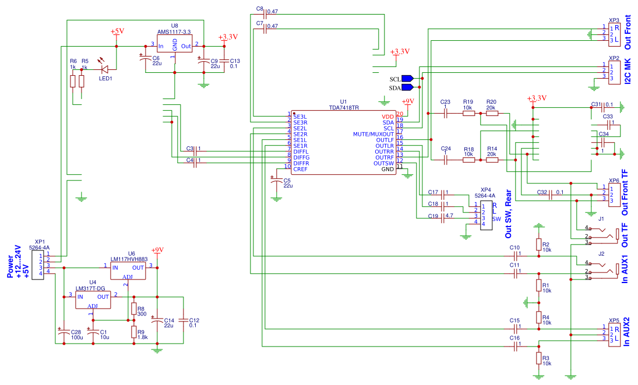638x385 pixels.
Task: Select the XP2 I2C MK connector
Action: (x=614, y=72)
